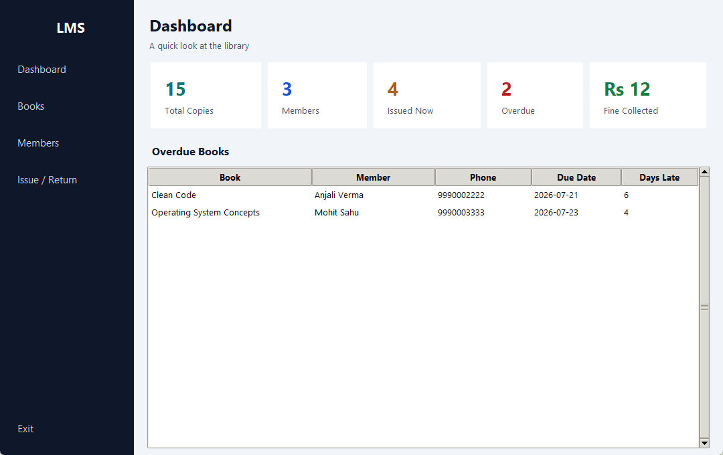Sort table by Book column header
The height and width of the screenshot is (455, 723).
[230, 177]
